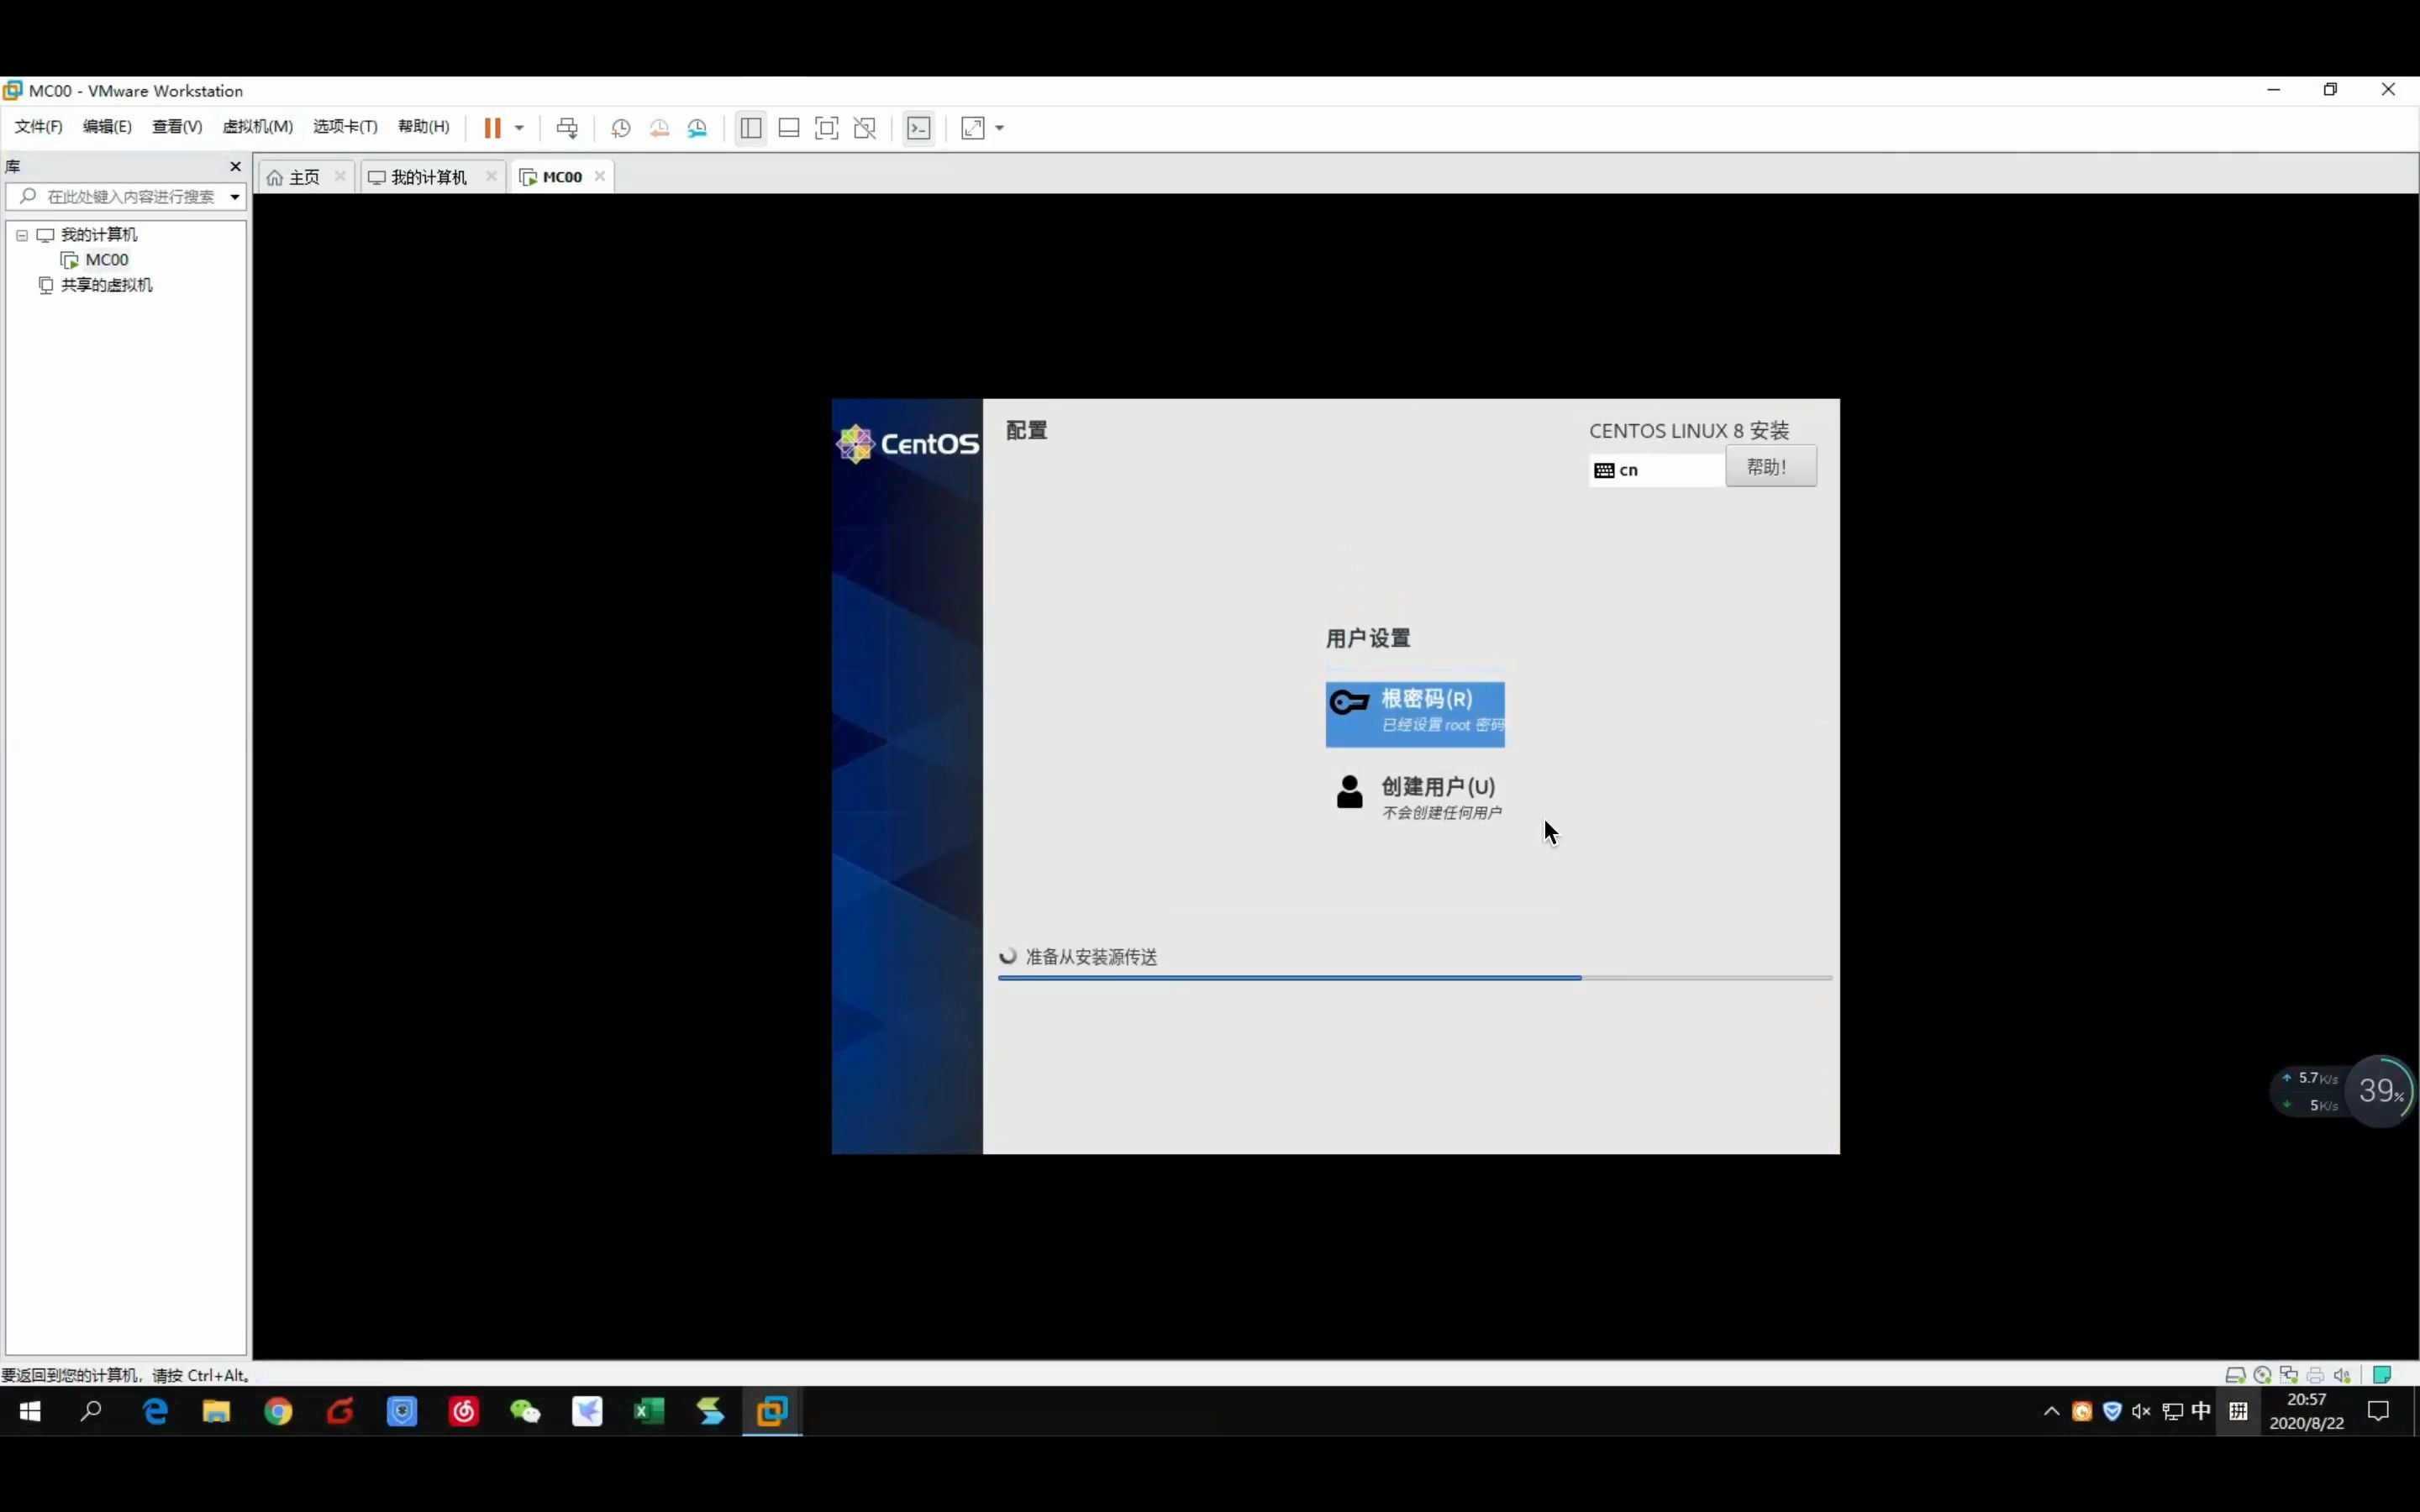
Task: Open WeChat from the taskbar
Action: pos(525,1411)
